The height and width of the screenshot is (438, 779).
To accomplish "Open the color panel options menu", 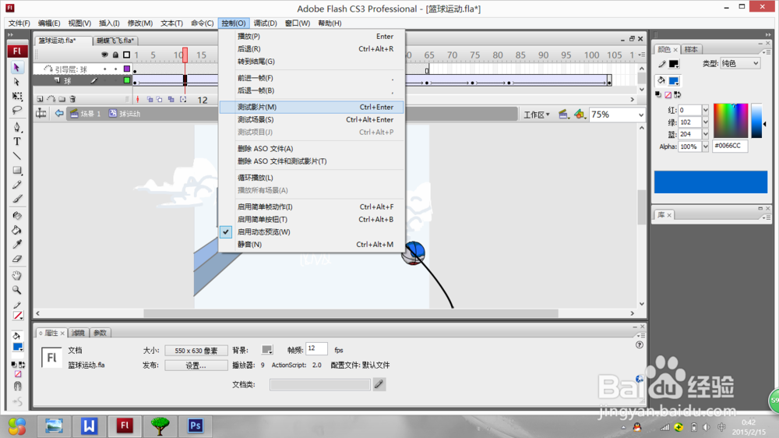I will pyautogui.click(x=767, y=51).
